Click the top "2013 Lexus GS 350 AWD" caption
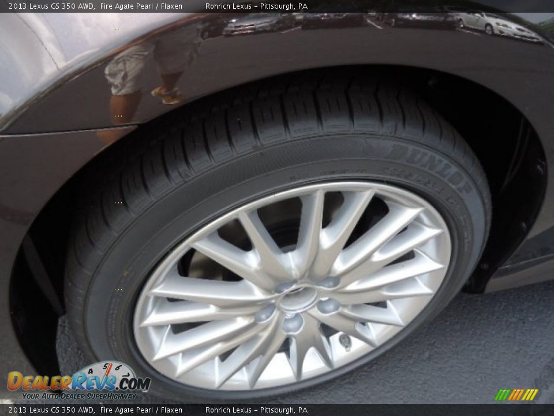This screenshot has width=554, height=416. pyautogui.click(x=51, y=6)
